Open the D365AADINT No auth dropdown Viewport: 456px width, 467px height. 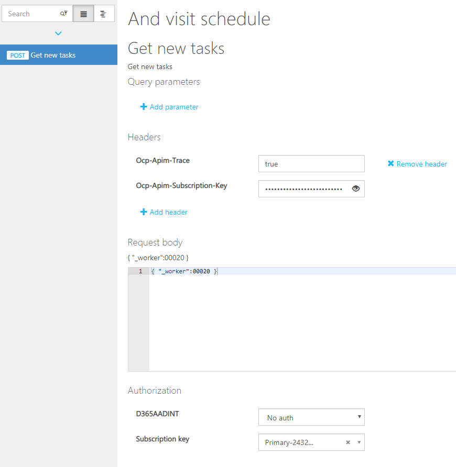(311, 417)
